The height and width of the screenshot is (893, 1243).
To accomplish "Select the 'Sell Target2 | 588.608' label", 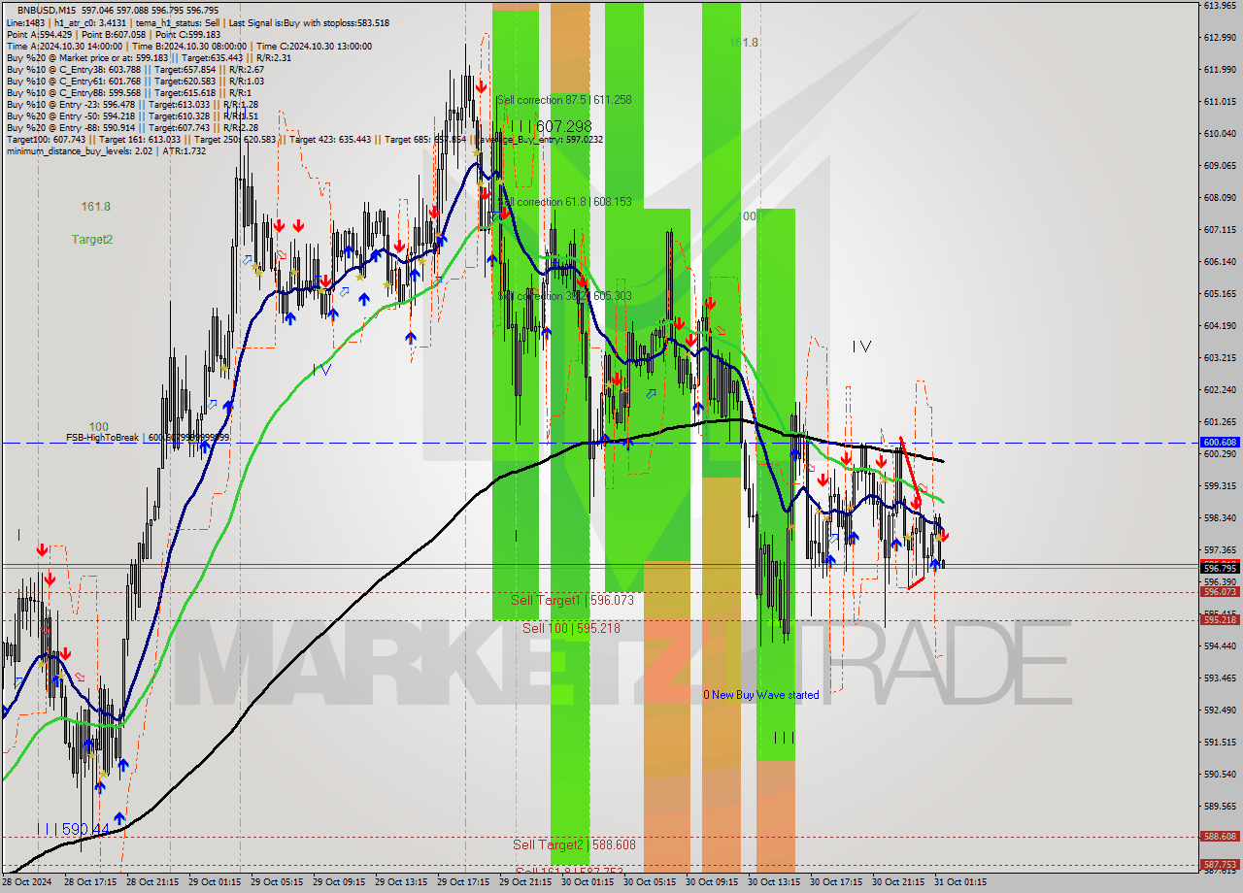I will 574,844.
